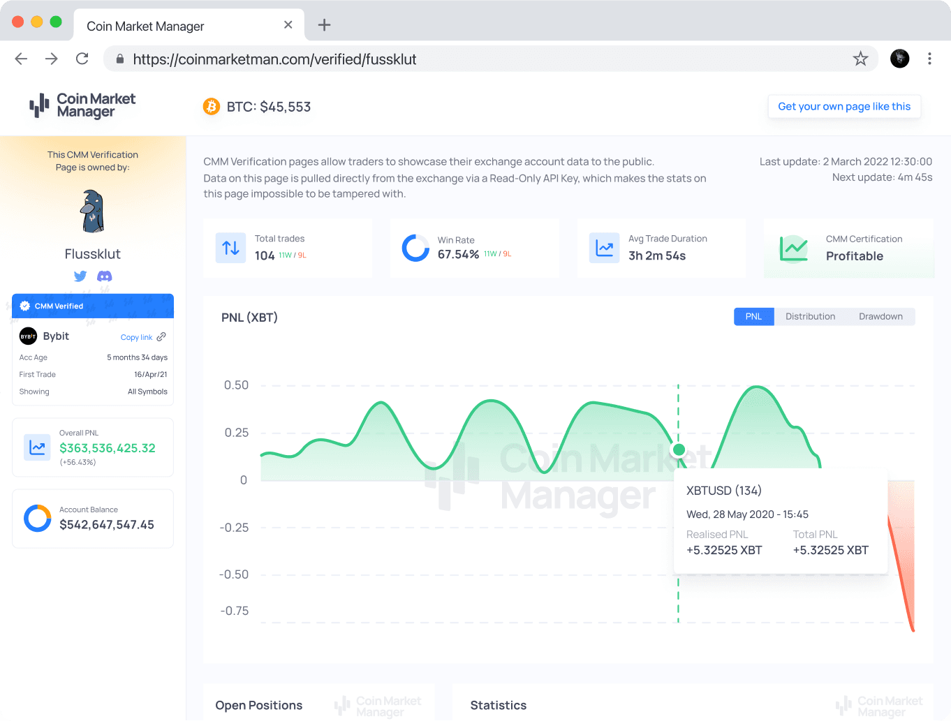This screenshot has width=951, height=721.
Task: Click the (+56.43%) percentage text
Action: [x=78, y=462]
